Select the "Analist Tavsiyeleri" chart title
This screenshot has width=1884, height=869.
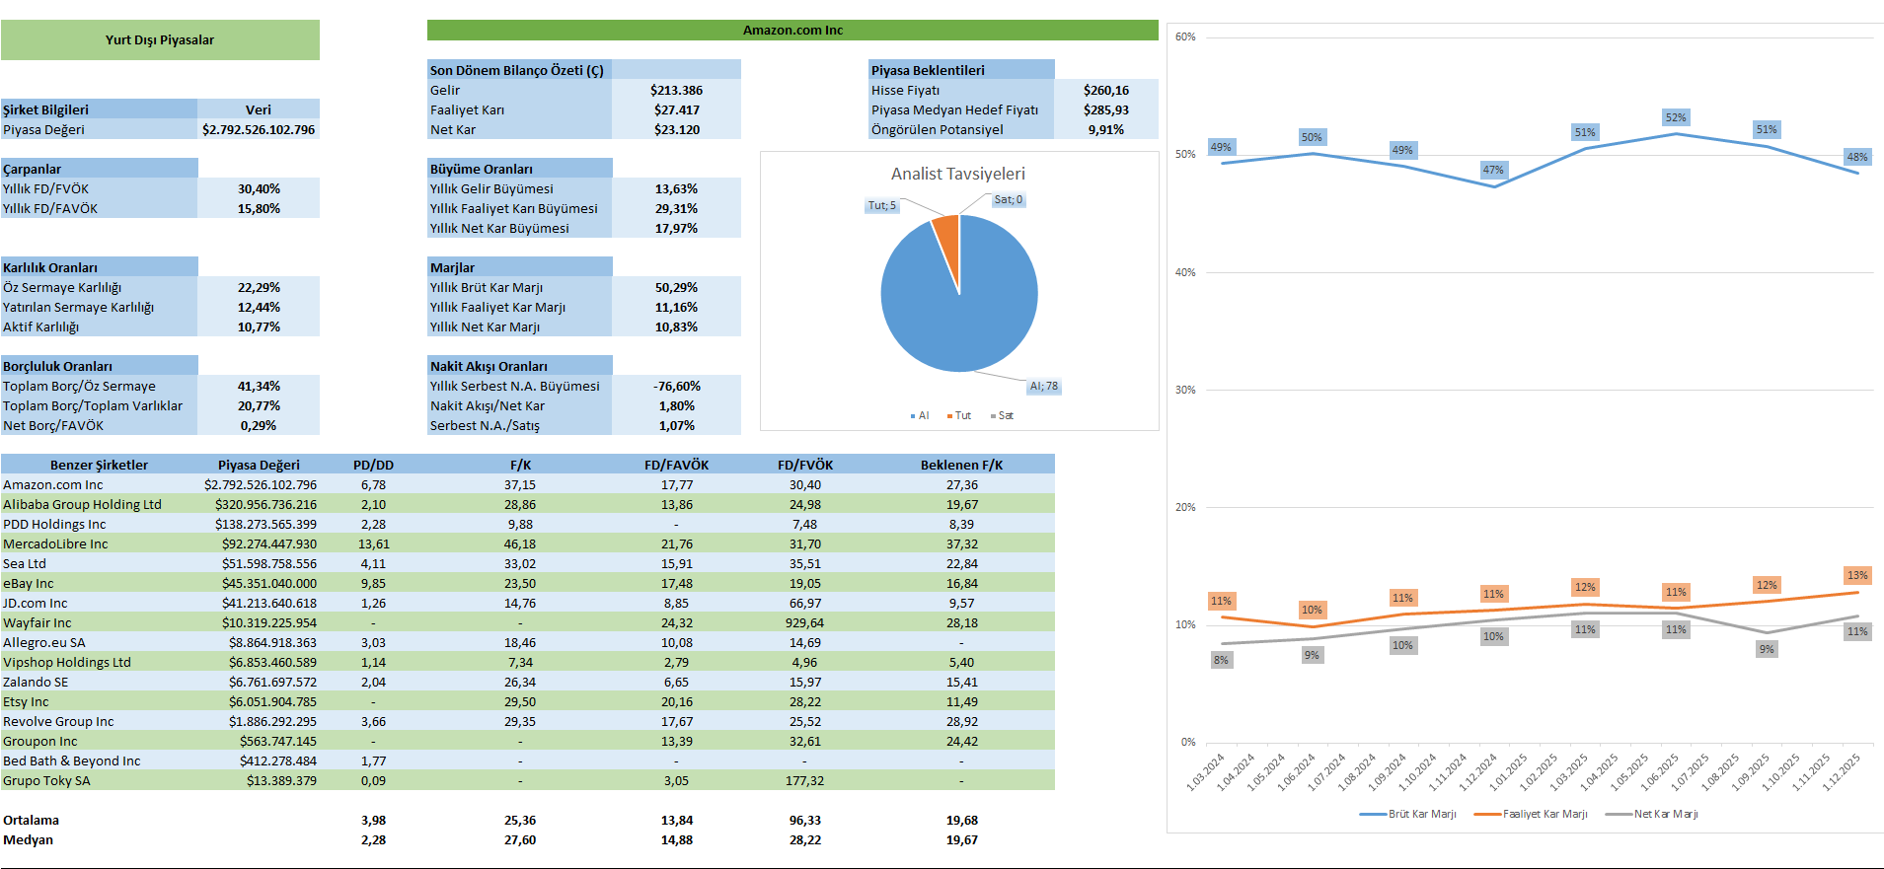click(x=957, y=174)
